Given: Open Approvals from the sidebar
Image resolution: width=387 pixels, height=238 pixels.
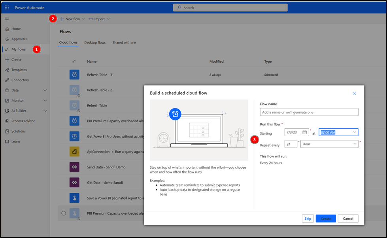Looking at the screenshot, I should point(19,39).
